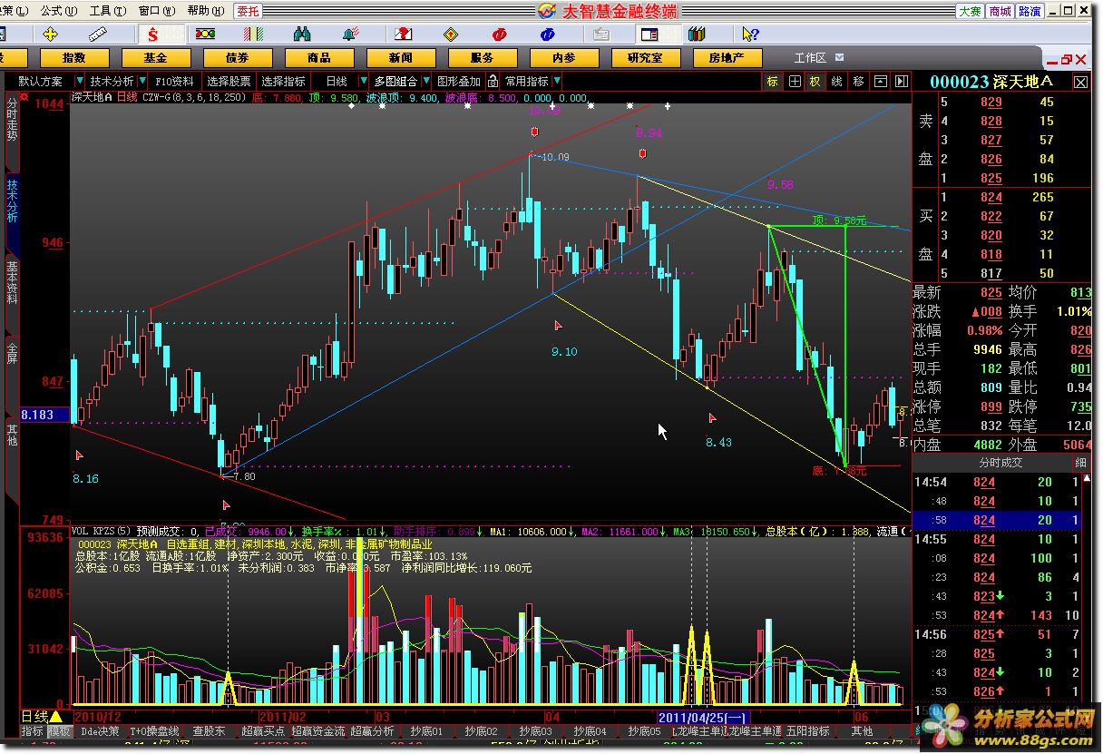Viewport: 1103px width, 754px height.
Task: Click the skip-to-end arrow chart icon
Action: (x=901, y=82)
